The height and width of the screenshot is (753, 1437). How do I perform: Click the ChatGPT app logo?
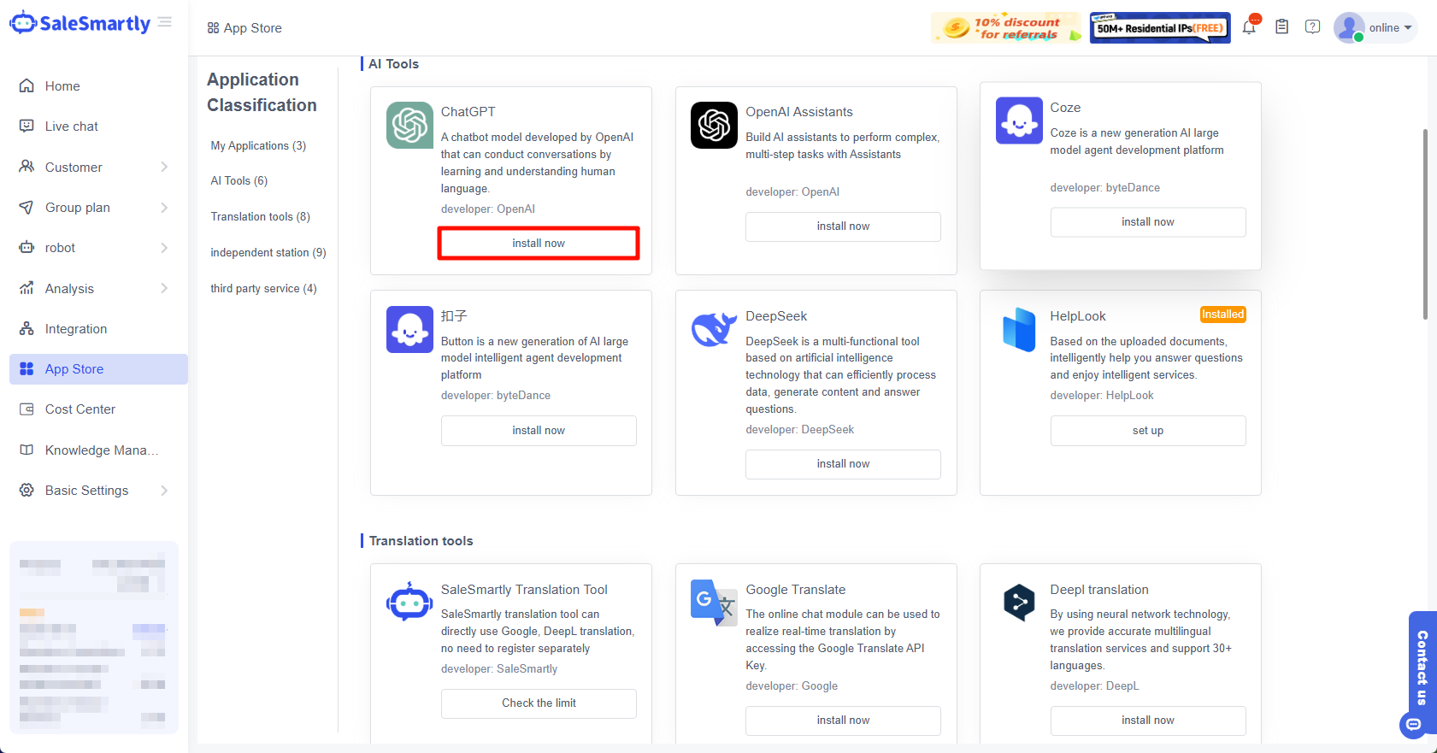tap(409, 125)
